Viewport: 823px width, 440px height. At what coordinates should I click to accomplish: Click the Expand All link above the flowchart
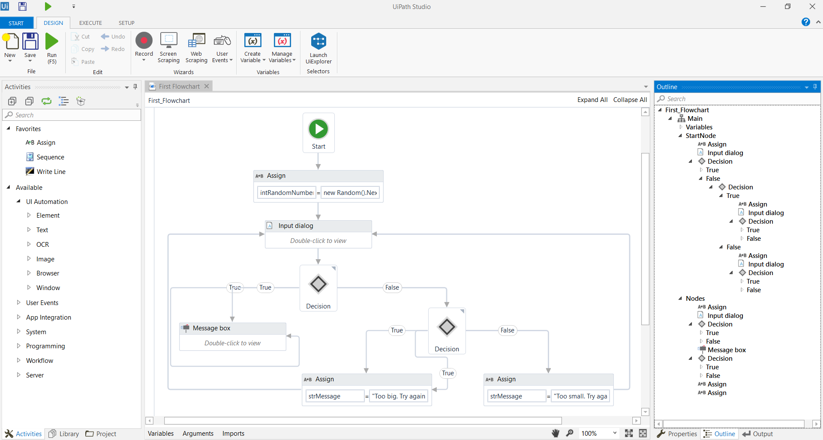pyautogui.click(x=592, y=100)
